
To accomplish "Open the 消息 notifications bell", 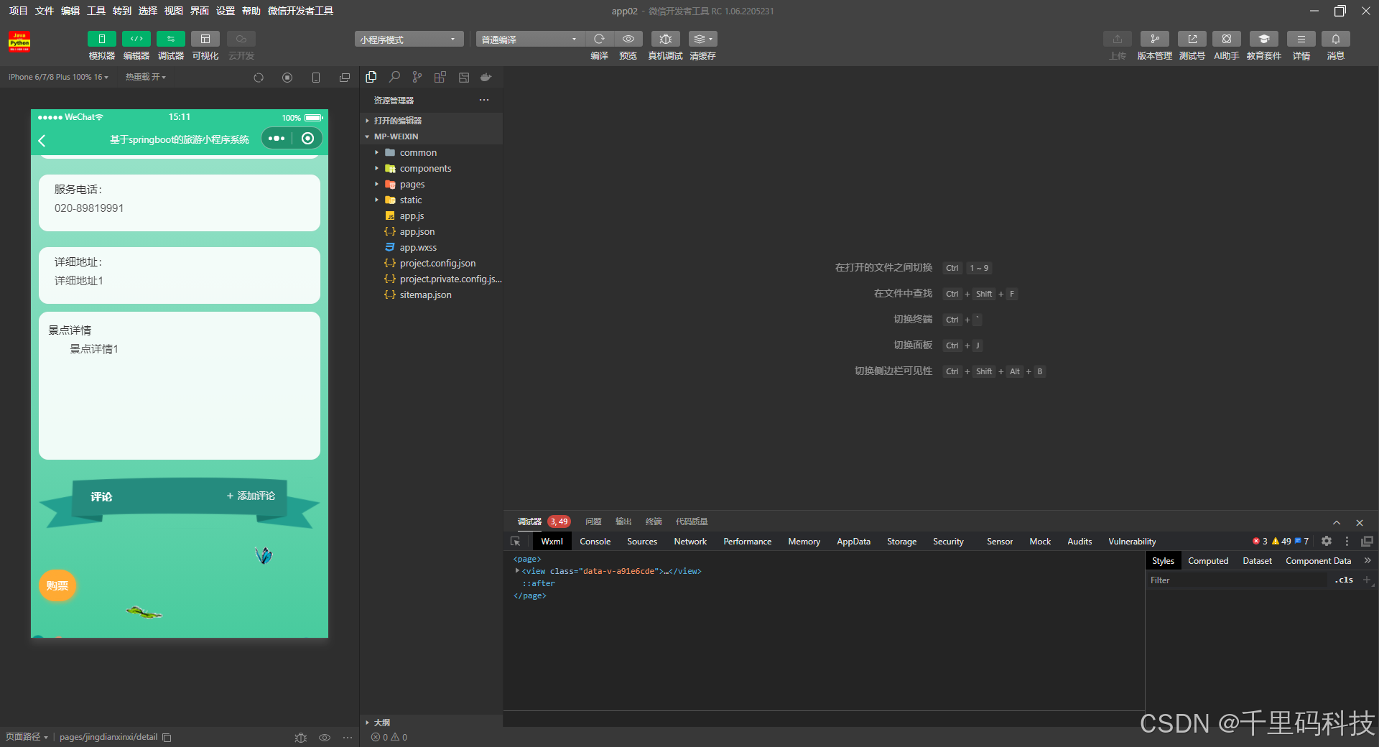I will [x=1336, y=39].
